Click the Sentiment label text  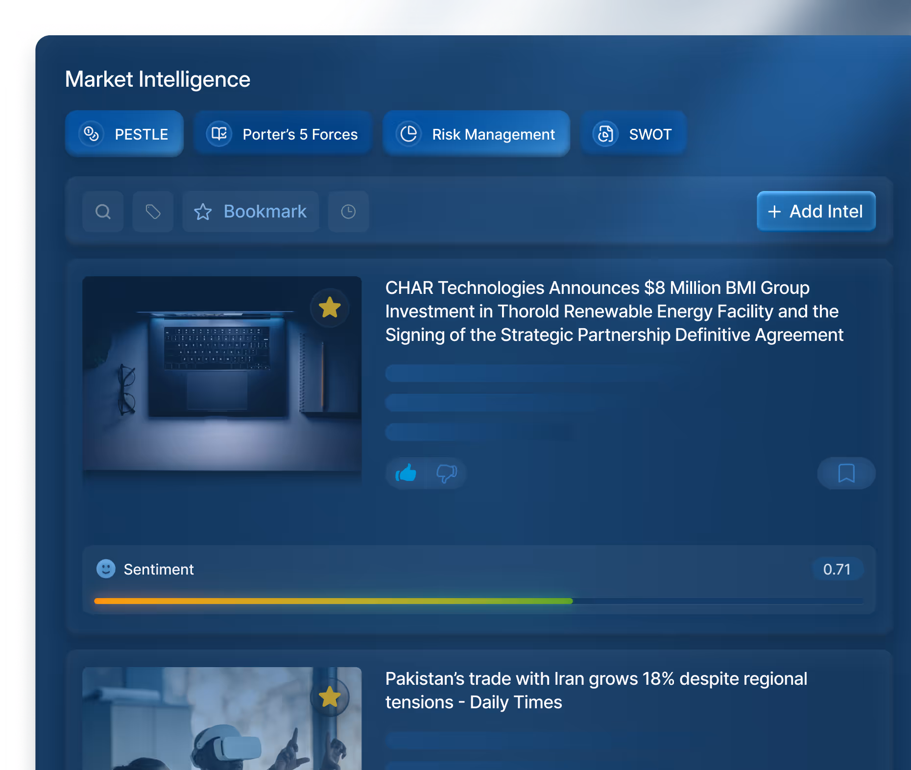click(159, 569)
